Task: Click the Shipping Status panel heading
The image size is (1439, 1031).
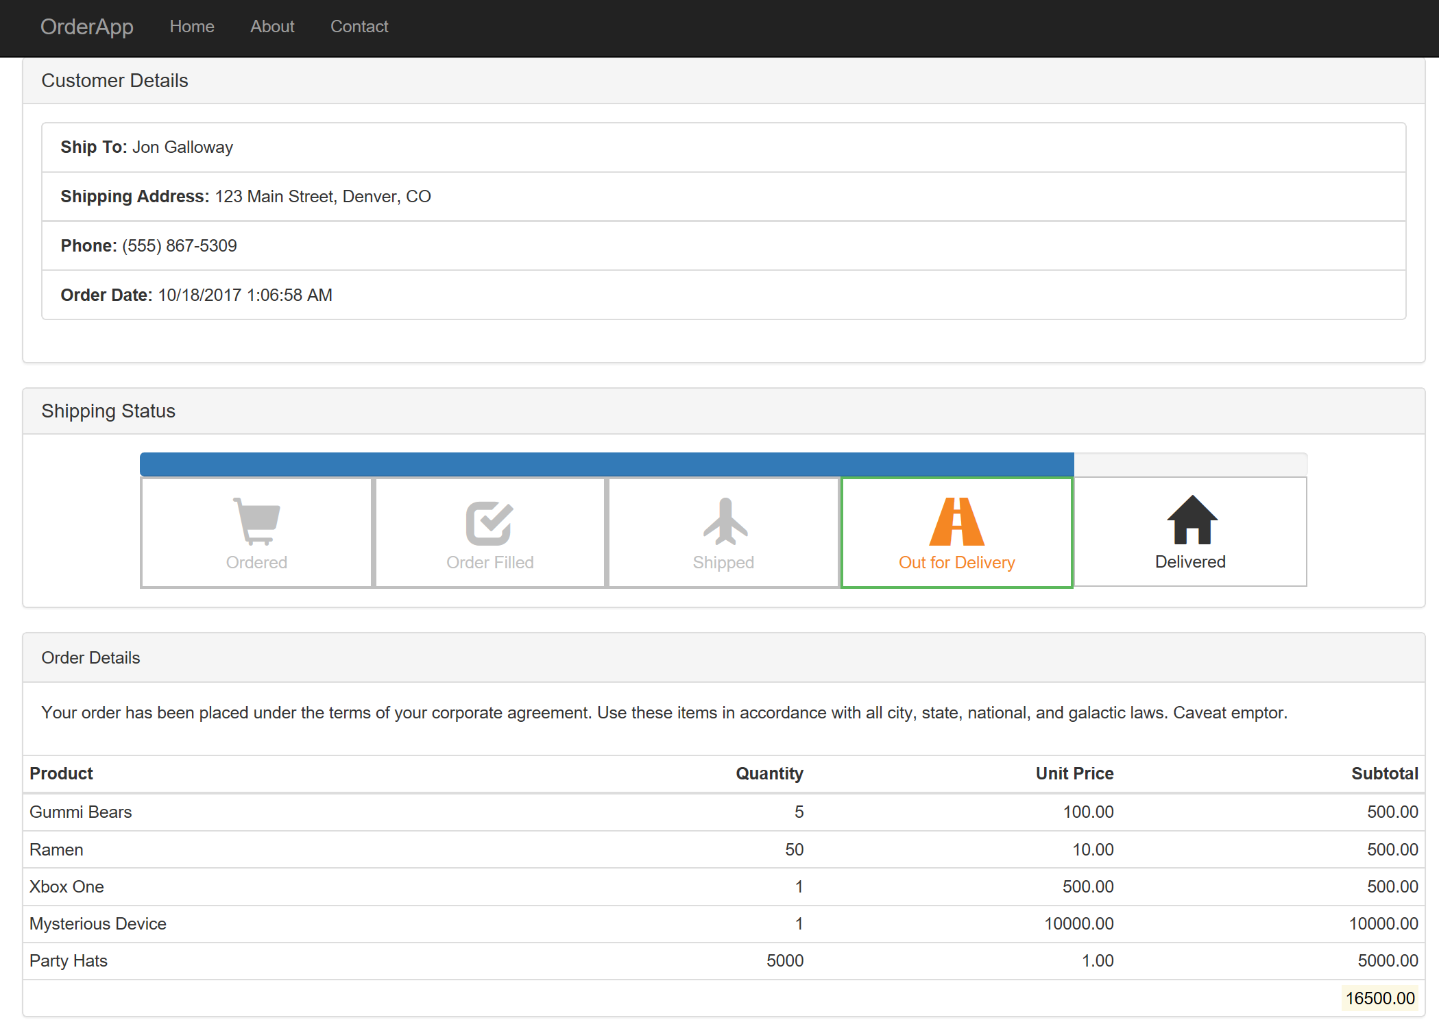Action: [x=108, y=411]
